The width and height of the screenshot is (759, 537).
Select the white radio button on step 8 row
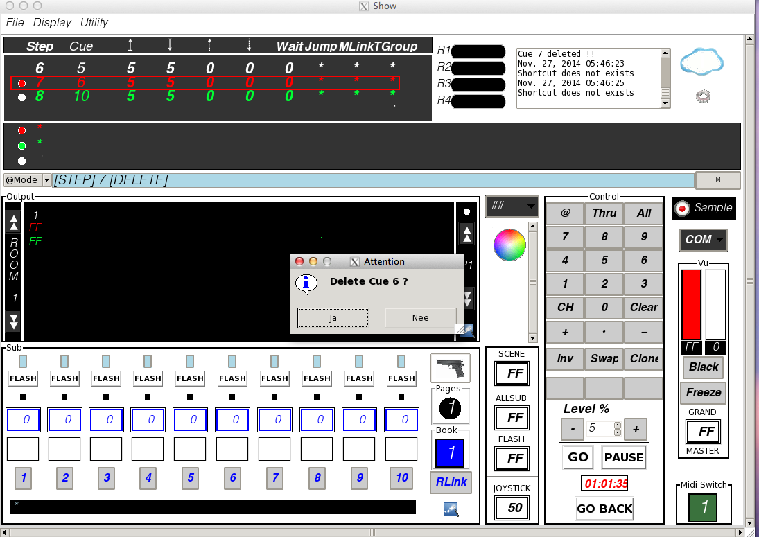tap(21, 97)
